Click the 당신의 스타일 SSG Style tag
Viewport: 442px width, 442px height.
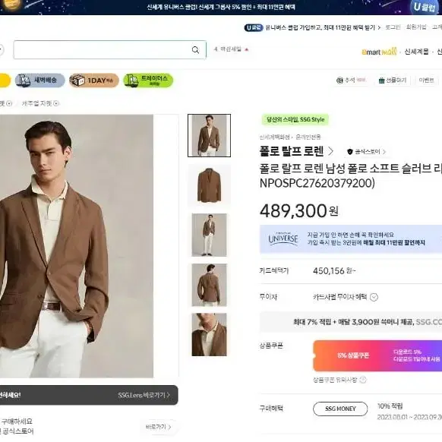click(x=295, y=119)
